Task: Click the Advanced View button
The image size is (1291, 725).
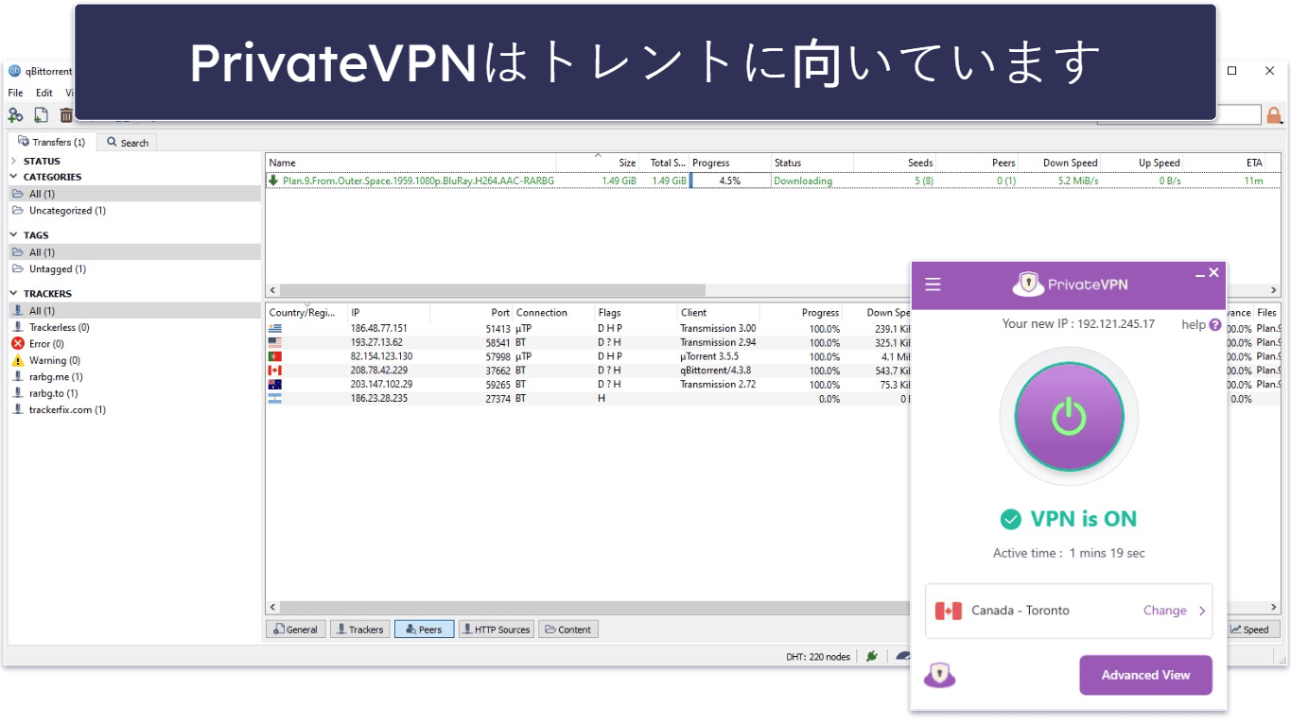Action: tap(1145, 675)
